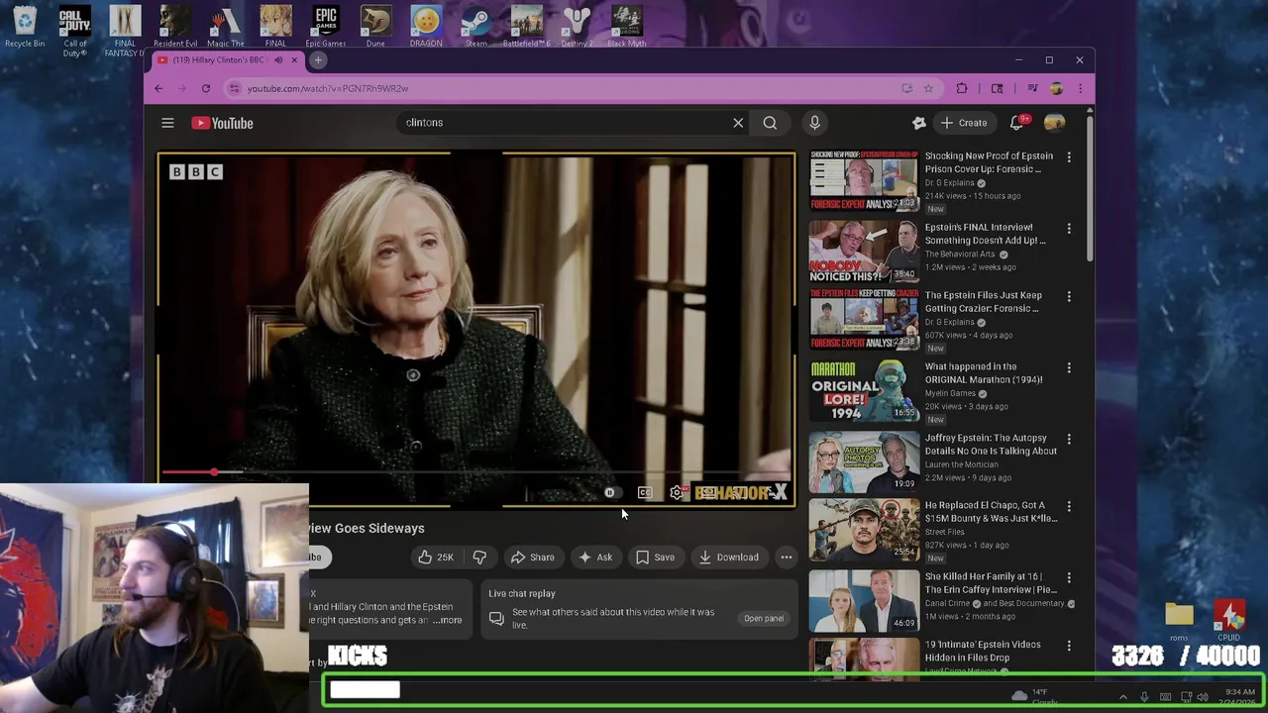Viewport: 1268px width, 713px height.
Task: Reload the page in the browser
Action: tap(206, 88)
